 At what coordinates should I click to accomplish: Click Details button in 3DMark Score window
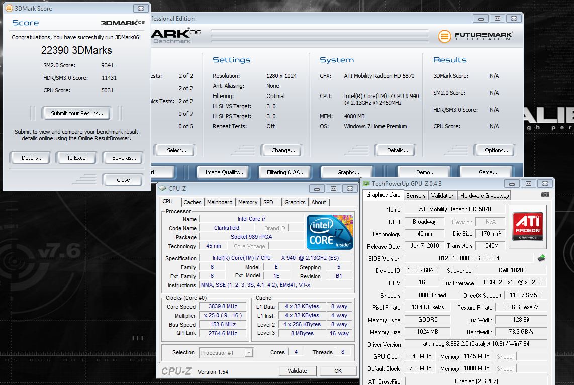(32, 158)
